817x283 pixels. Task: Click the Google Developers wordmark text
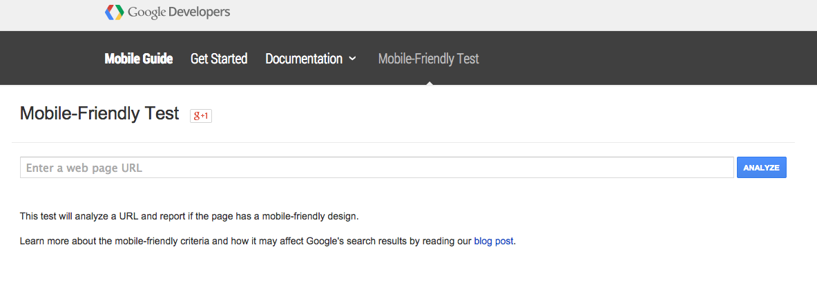179,12
